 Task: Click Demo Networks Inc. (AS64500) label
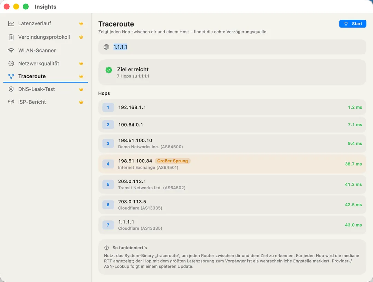(x=151, y=147)
